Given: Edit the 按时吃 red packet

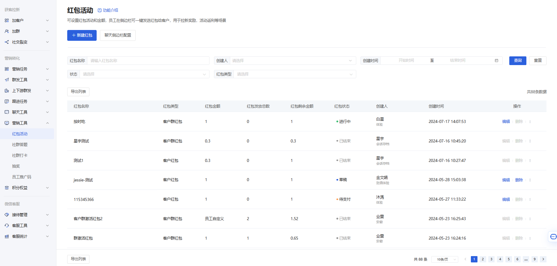Looking at the screenshot, I should [506, 122].
